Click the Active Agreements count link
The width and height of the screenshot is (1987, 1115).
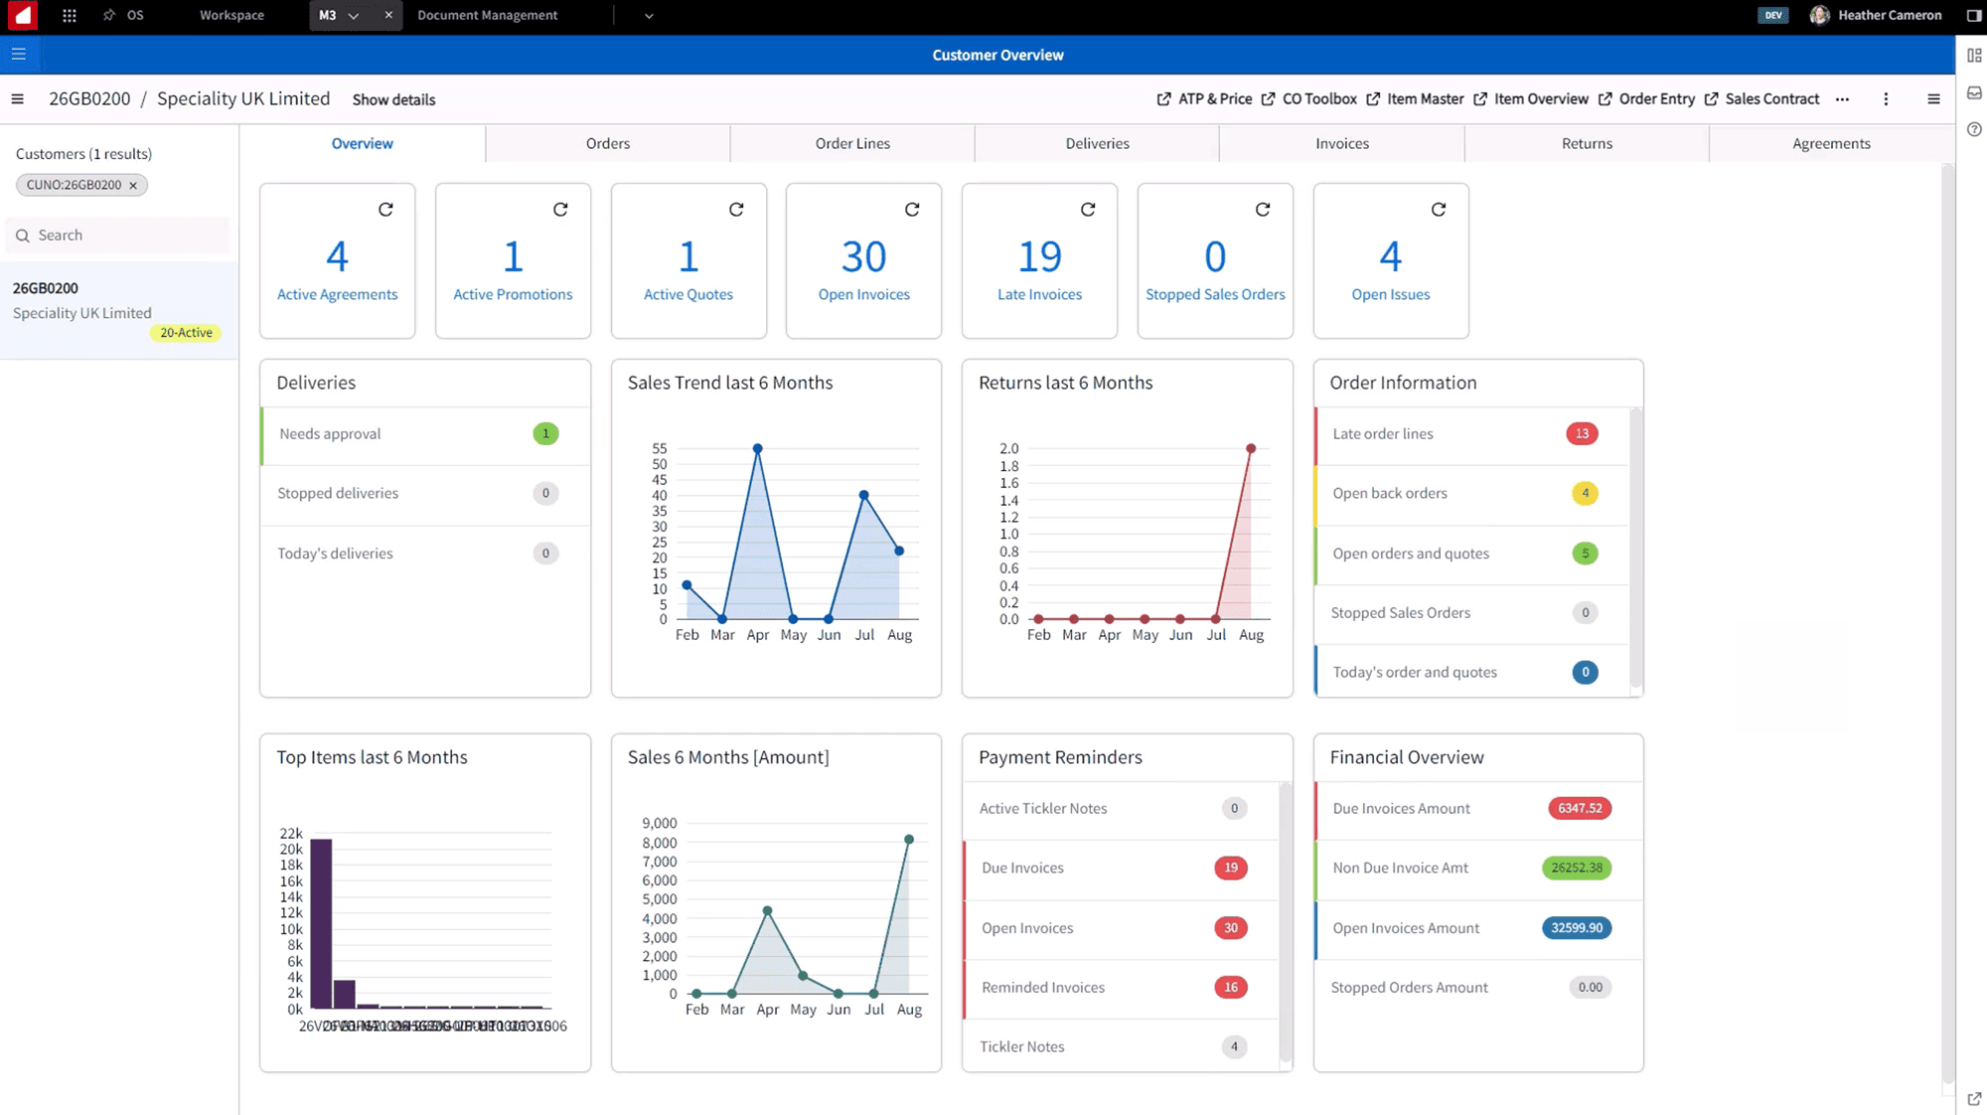tap(337, 256)
